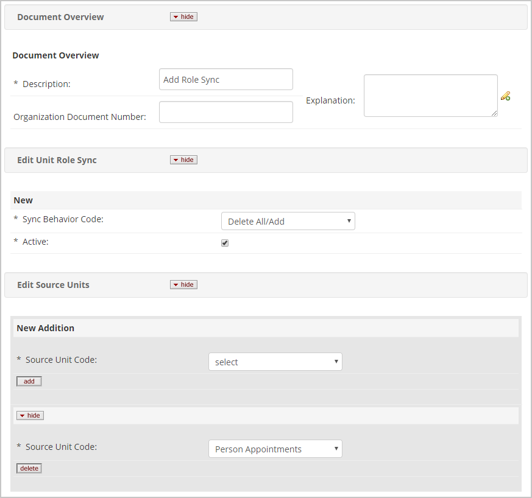Image resolution: width=532 pixels, height=498 pixels.
Task: Click the Edit Source Units header title
Action: coord(53,285)
